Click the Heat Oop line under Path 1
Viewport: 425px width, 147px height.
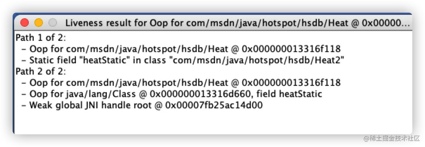coord(181,49)
